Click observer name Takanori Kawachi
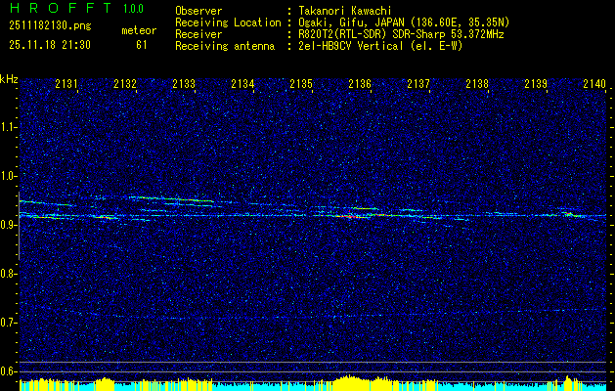This screenshot has width=615, height=391. [x=345, y=11]
